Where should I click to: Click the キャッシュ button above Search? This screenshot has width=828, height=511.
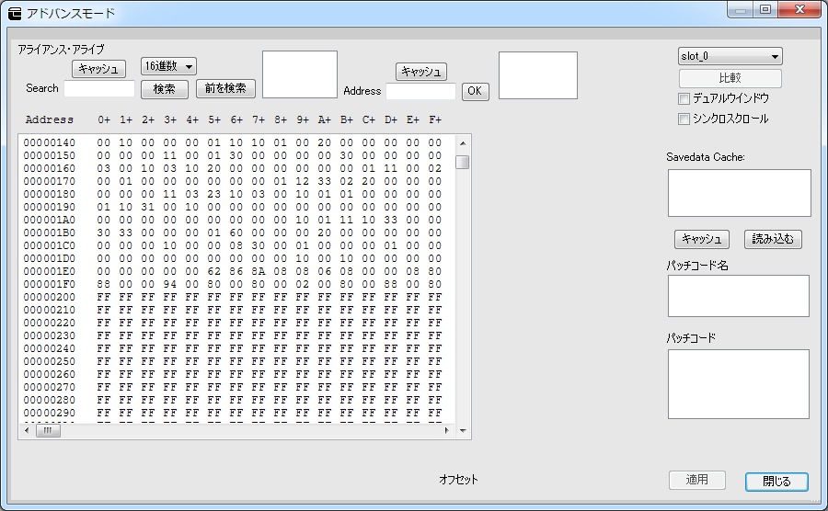point(98,69)
